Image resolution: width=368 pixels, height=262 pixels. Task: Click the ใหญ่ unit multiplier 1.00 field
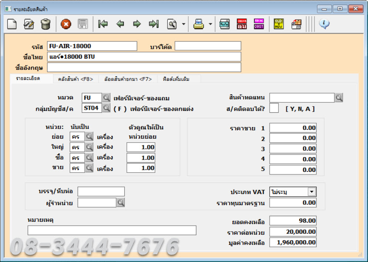(x=141, y=147)
